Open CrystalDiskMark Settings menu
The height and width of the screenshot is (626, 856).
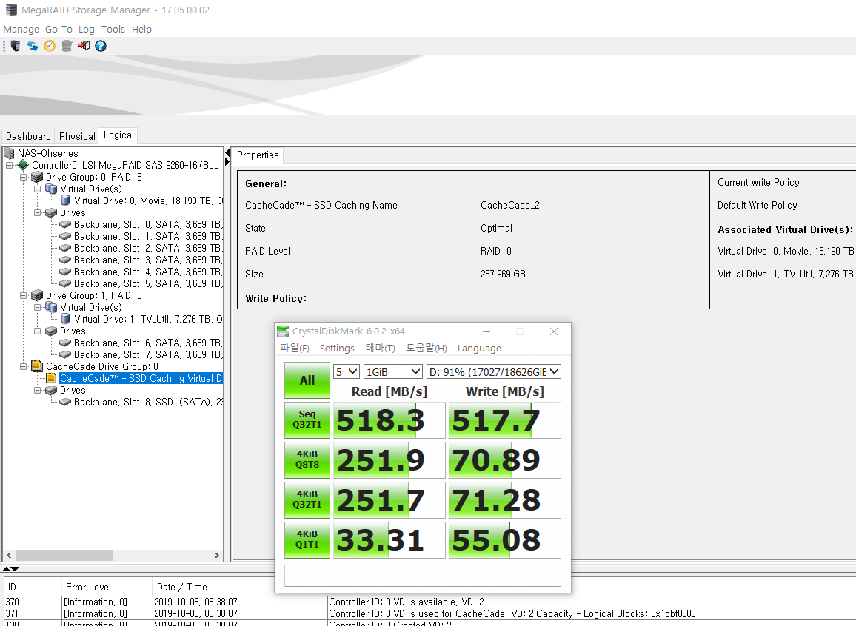pos(337,349)
